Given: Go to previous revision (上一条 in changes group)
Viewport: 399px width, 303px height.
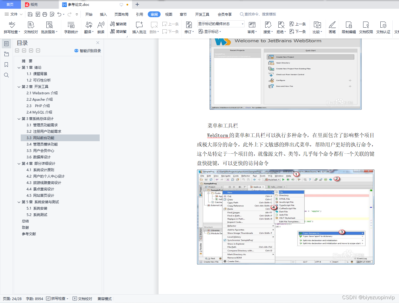Looking at the screenshot, I should point(298,24).
